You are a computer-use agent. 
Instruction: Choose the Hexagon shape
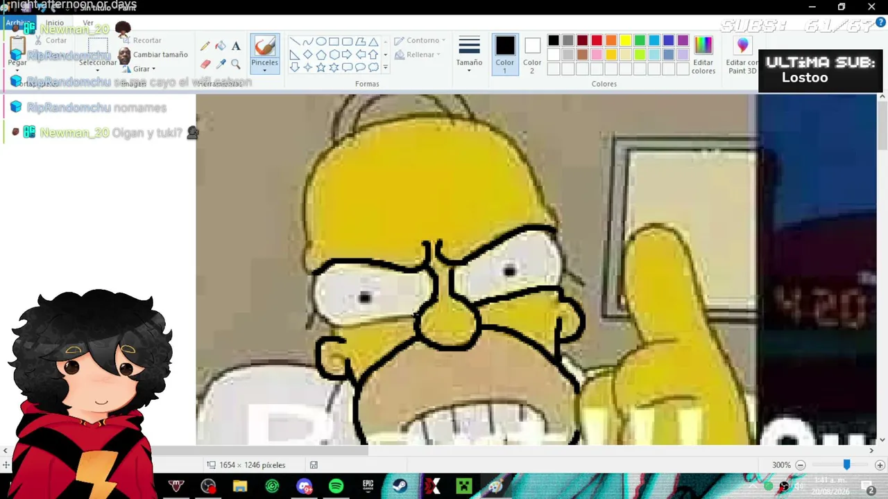click(334, 55)
